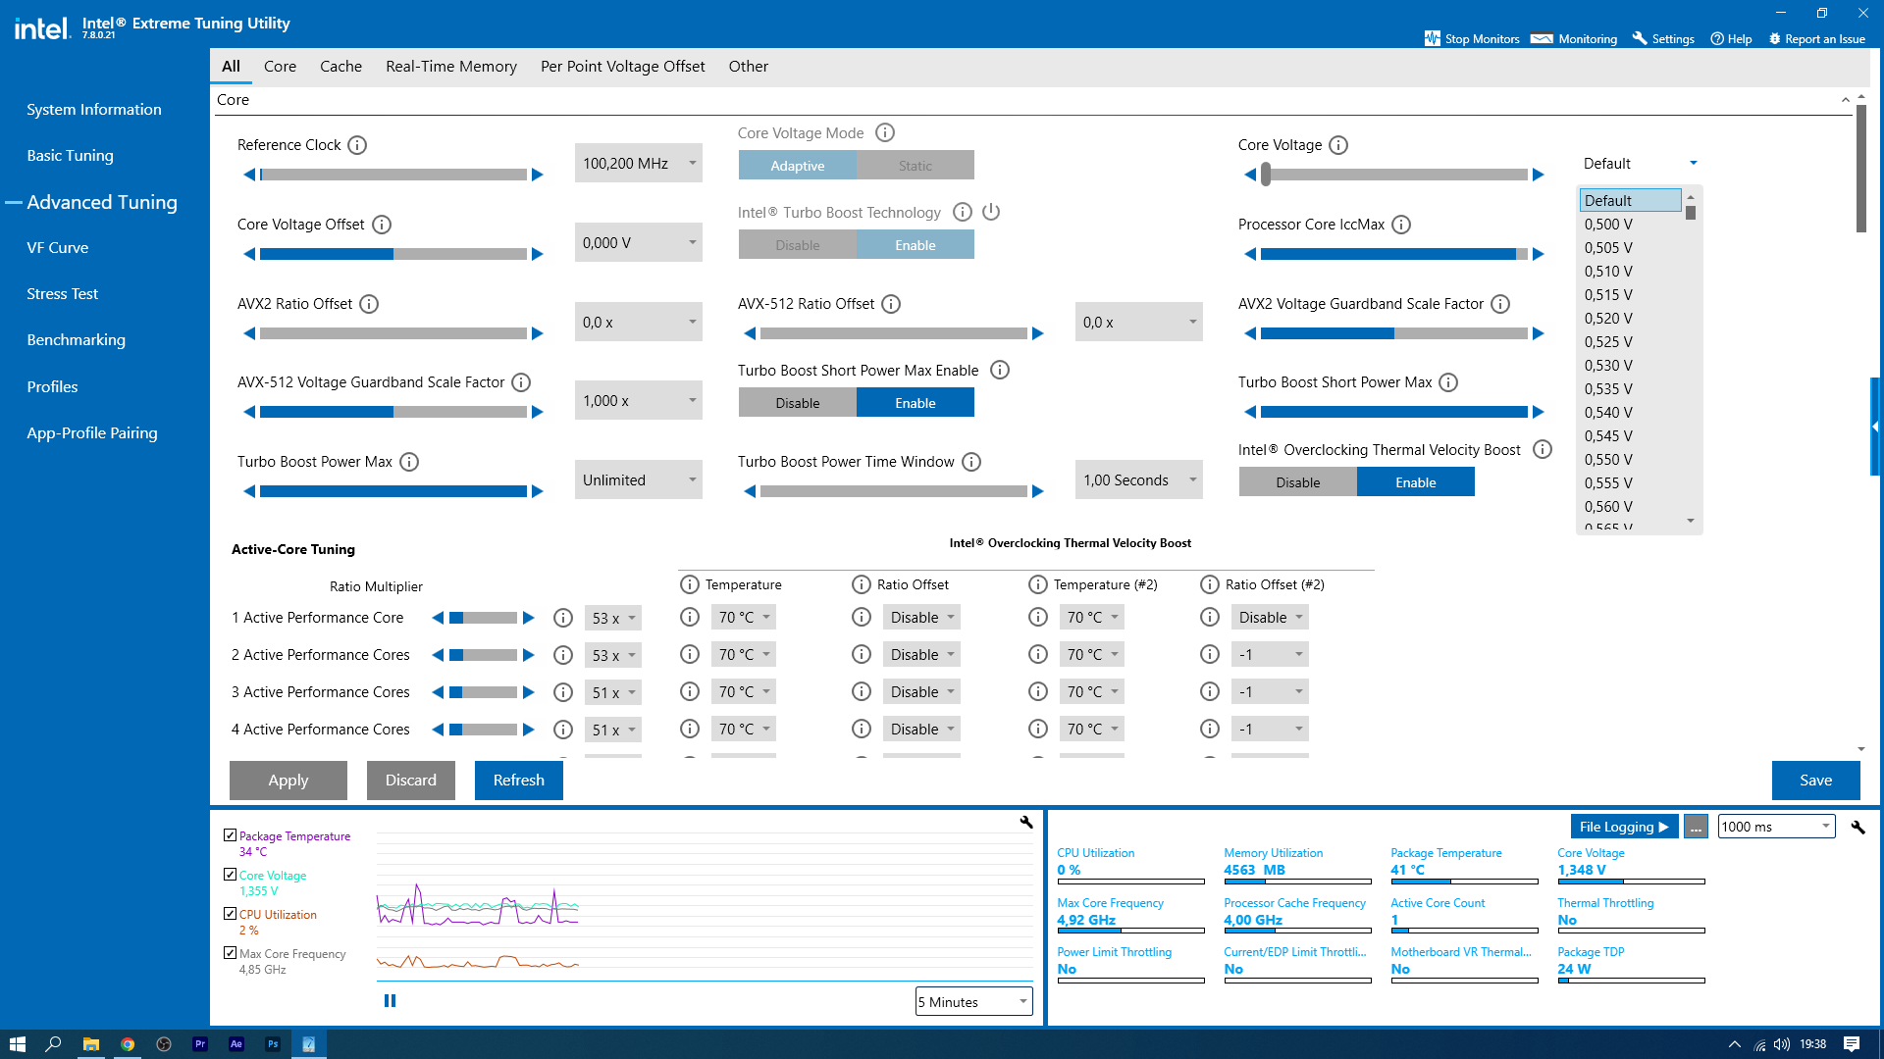Toggle CPU Utilization graph checkbox
1884x1059 pixels.
230,914
